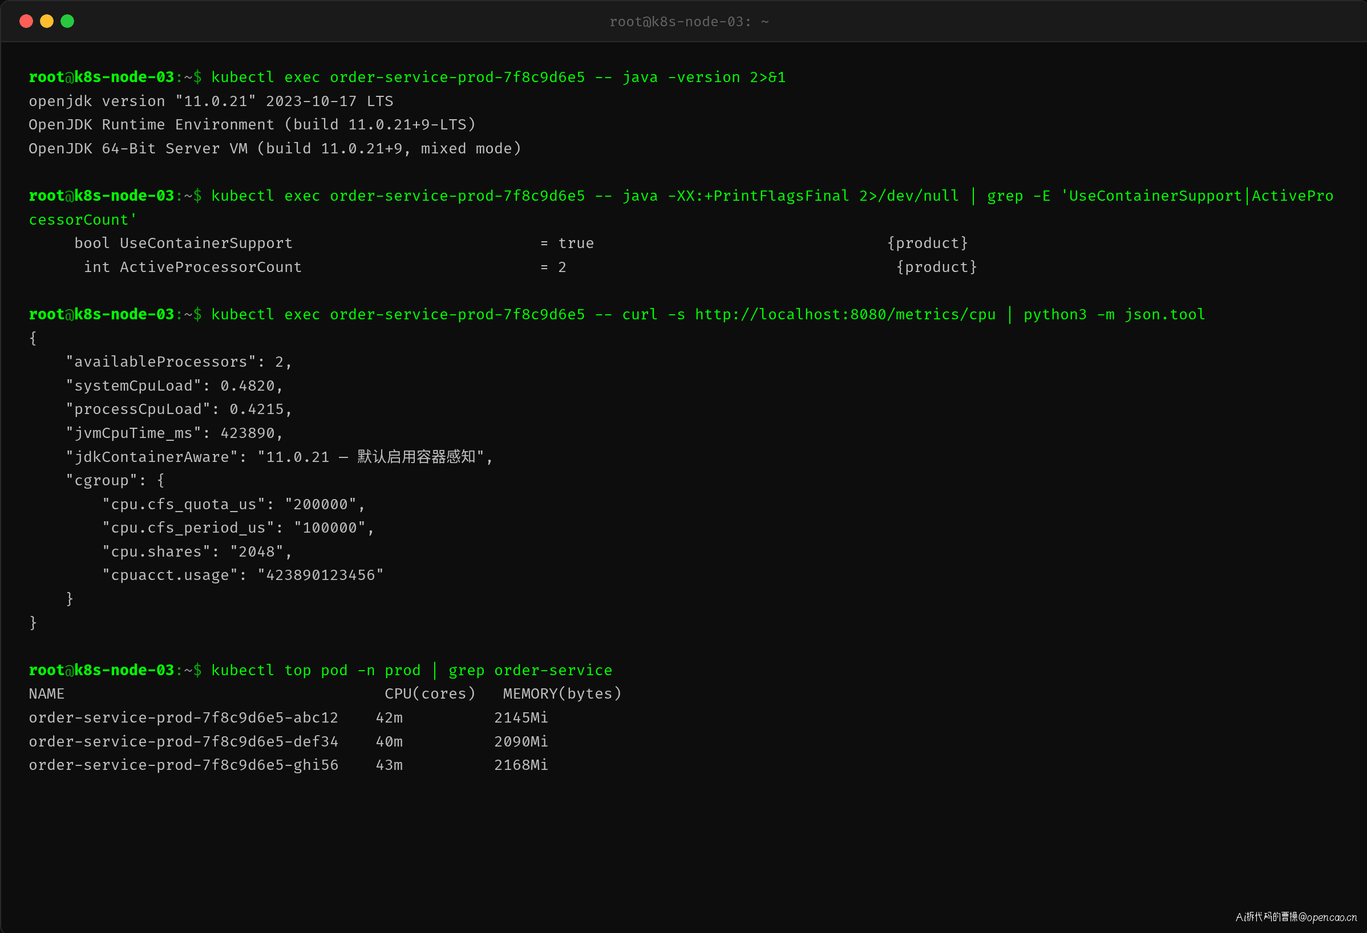The image size is (1367, 933).
Task: Click the MEMORY(bytes) column header
Action: click(563, 694)
